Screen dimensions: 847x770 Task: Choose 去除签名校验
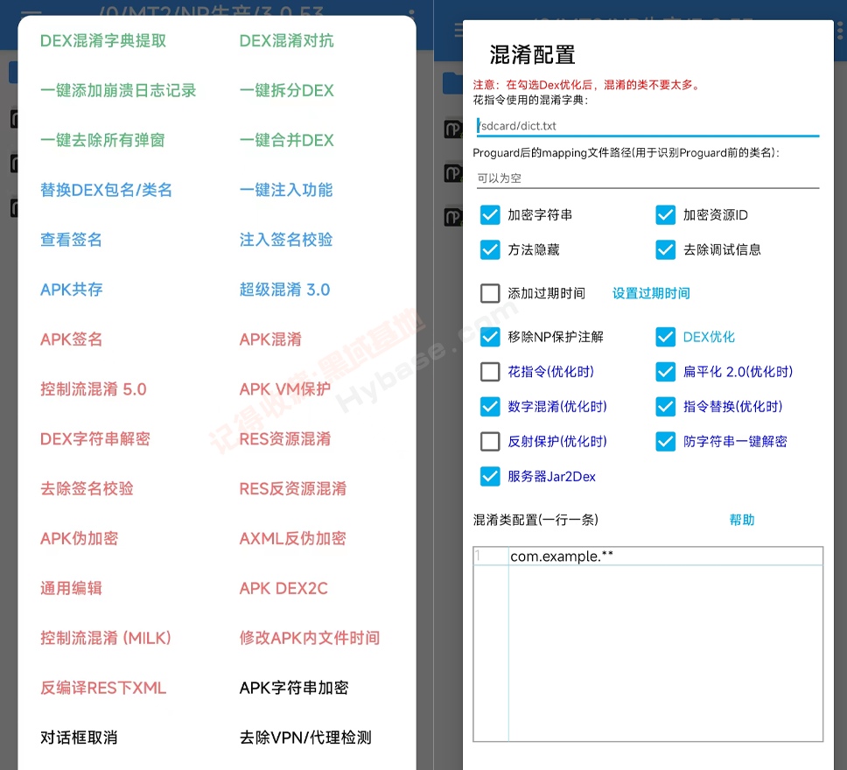coord(87,488)
